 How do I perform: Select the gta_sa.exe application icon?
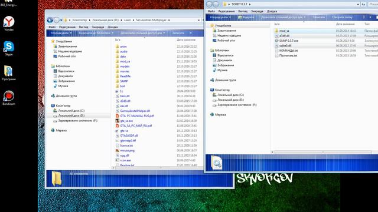pos(117,121)
